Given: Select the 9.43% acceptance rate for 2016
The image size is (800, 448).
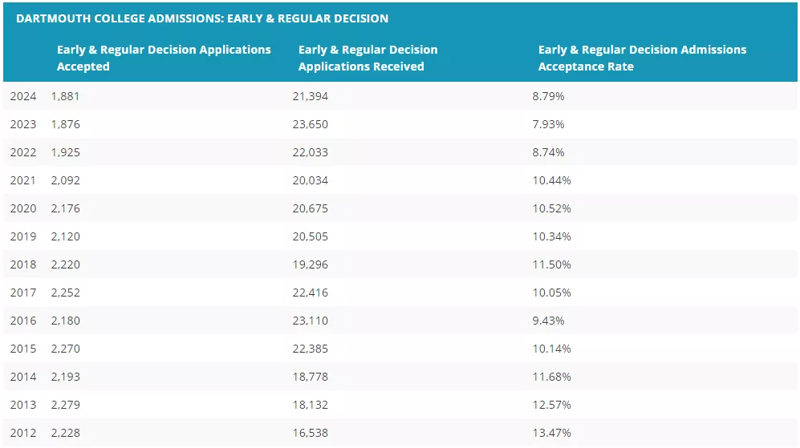Looking at the screenshot, I should click(x=548, y=321).
